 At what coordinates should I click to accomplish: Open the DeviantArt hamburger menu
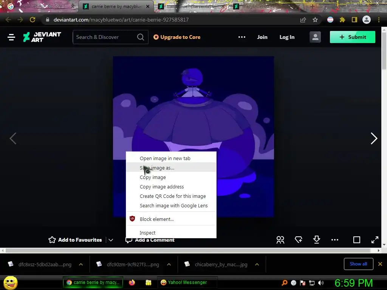11,37
